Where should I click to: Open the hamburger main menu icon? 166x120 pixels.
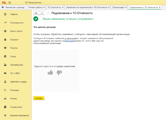10,3
